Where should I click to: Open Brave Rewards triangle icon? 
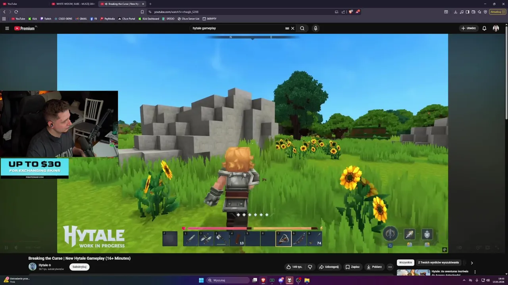(x=357, y=12)
